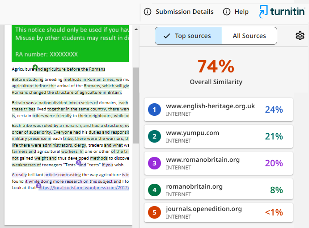Click "Overall Similarity" label
This screenshot has height=228, width=309.
pyautogui.click(x=216, y=82)
